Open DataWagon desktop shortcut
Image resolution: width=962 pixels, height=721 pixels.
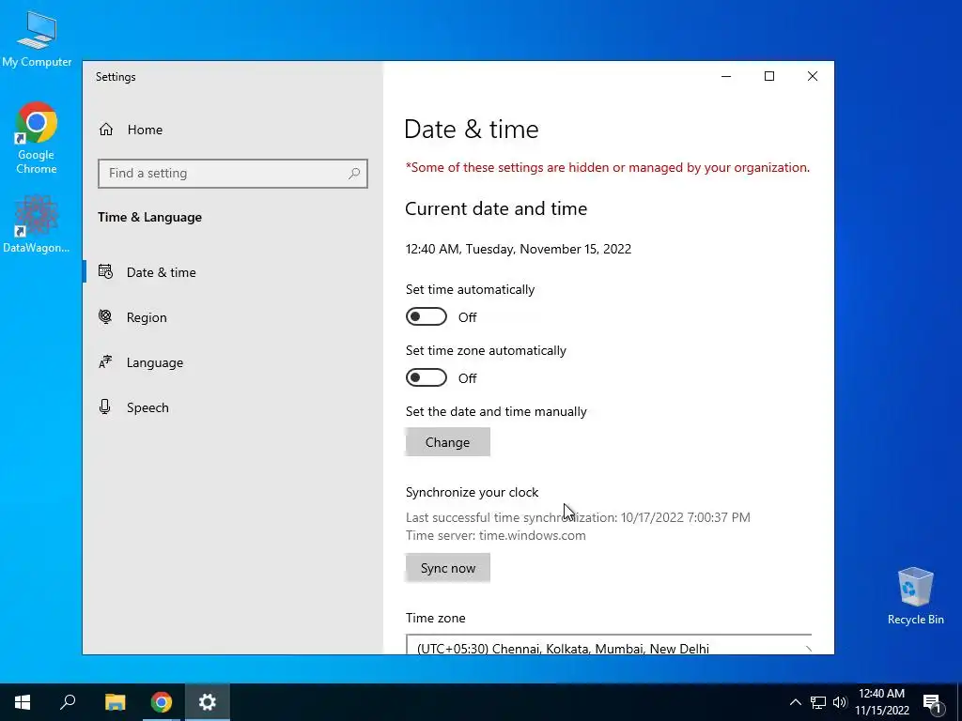(37, 223)
